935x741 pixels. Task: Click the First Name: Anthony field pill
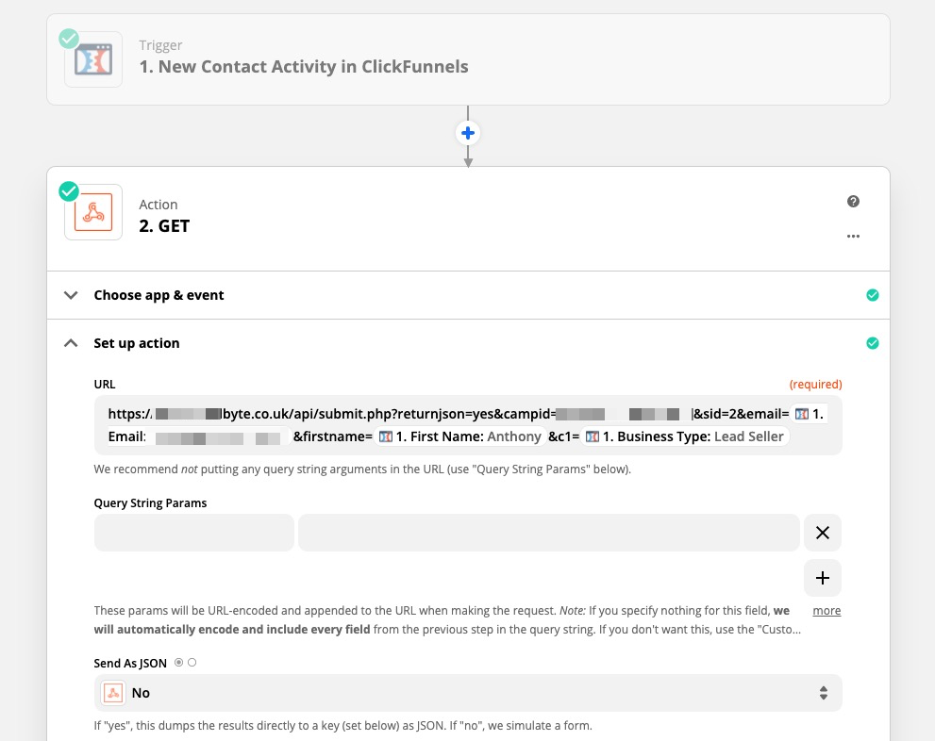459,436
